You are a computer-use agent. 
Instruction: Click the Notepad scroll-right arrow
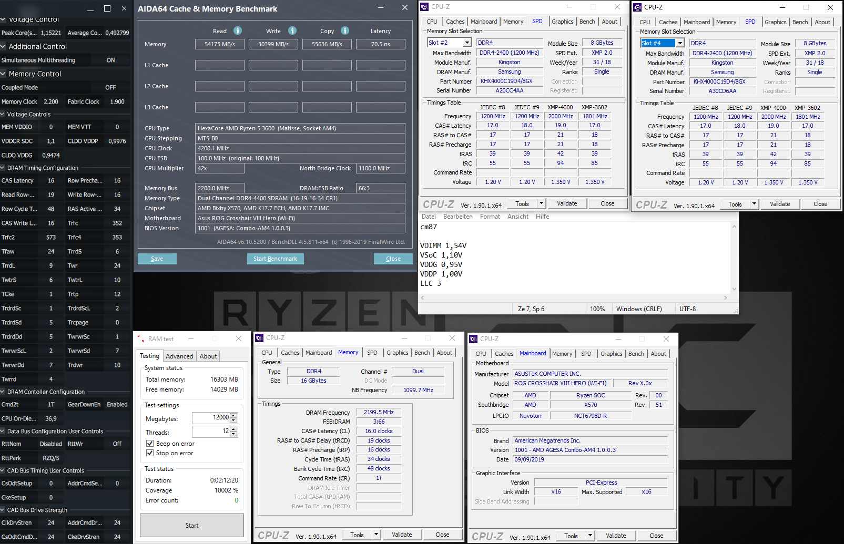click(x=726, y=297)
